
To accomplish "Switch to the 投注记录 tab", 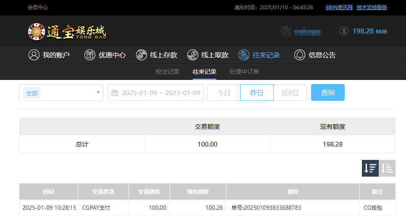I will pyautogui.click(x=168, y=72).
